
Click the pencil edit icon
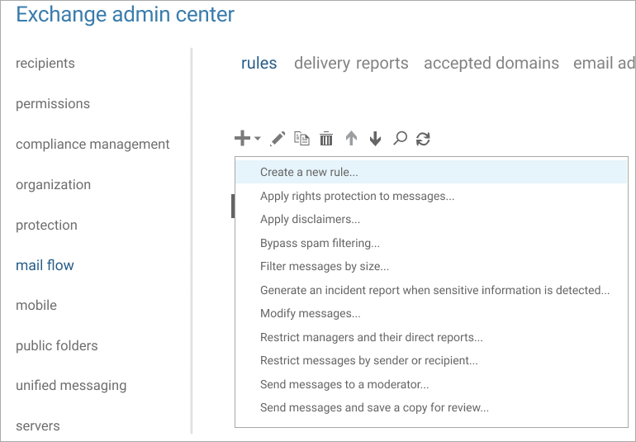(x=278, y=139)
